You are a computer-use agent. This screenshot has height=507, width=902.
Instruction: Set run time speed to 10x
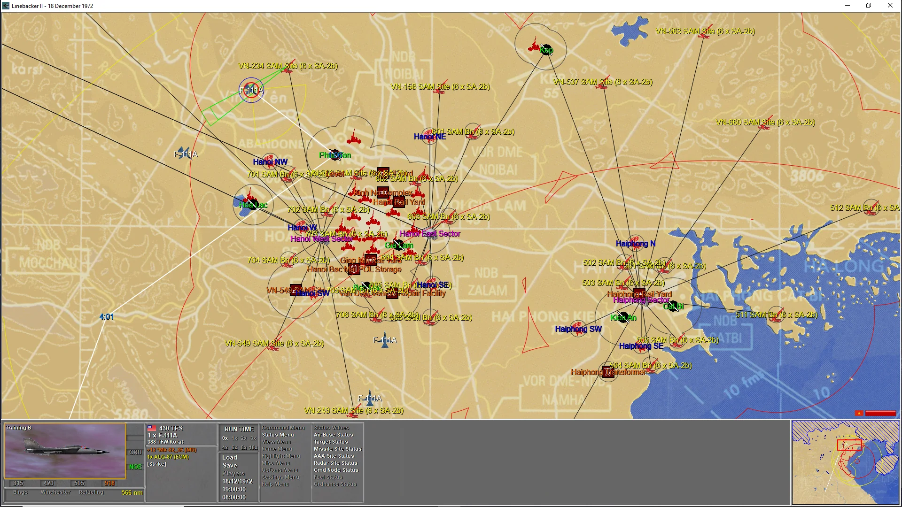[254, 447]
